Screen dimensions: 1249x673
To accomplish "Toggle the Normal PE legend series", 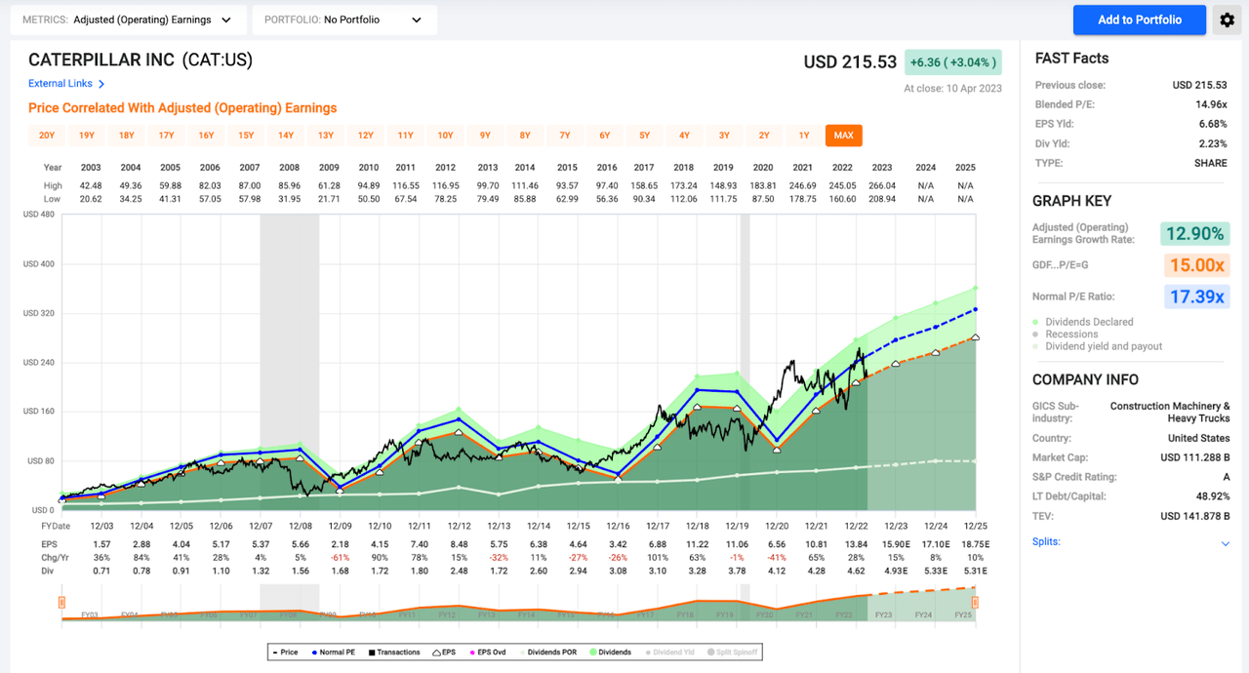I will click(x=333, y=653).
